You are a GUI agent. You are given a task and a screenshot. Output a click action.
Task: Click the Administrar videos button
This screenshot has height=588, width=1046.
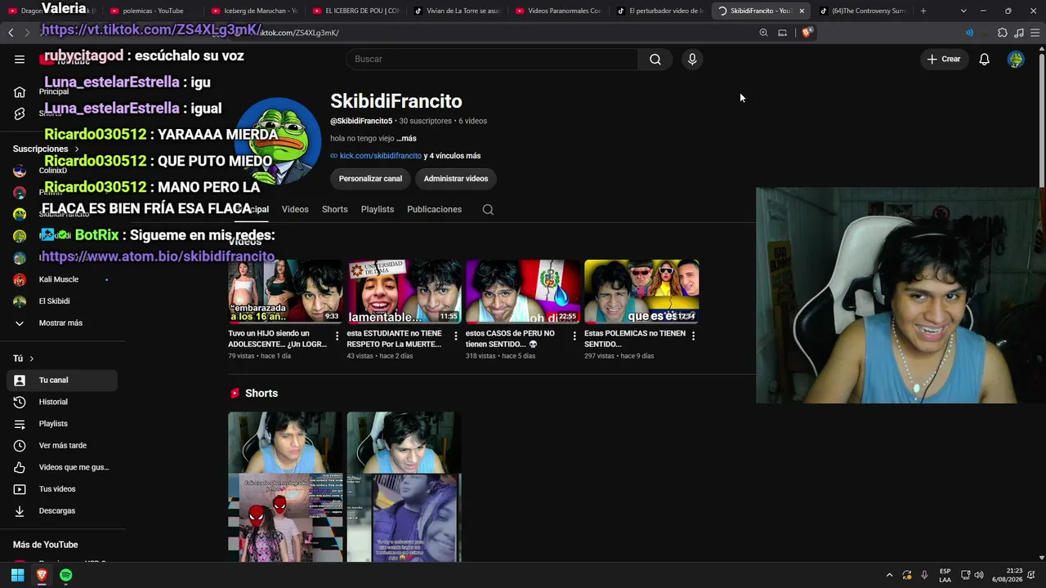point(456,179)
